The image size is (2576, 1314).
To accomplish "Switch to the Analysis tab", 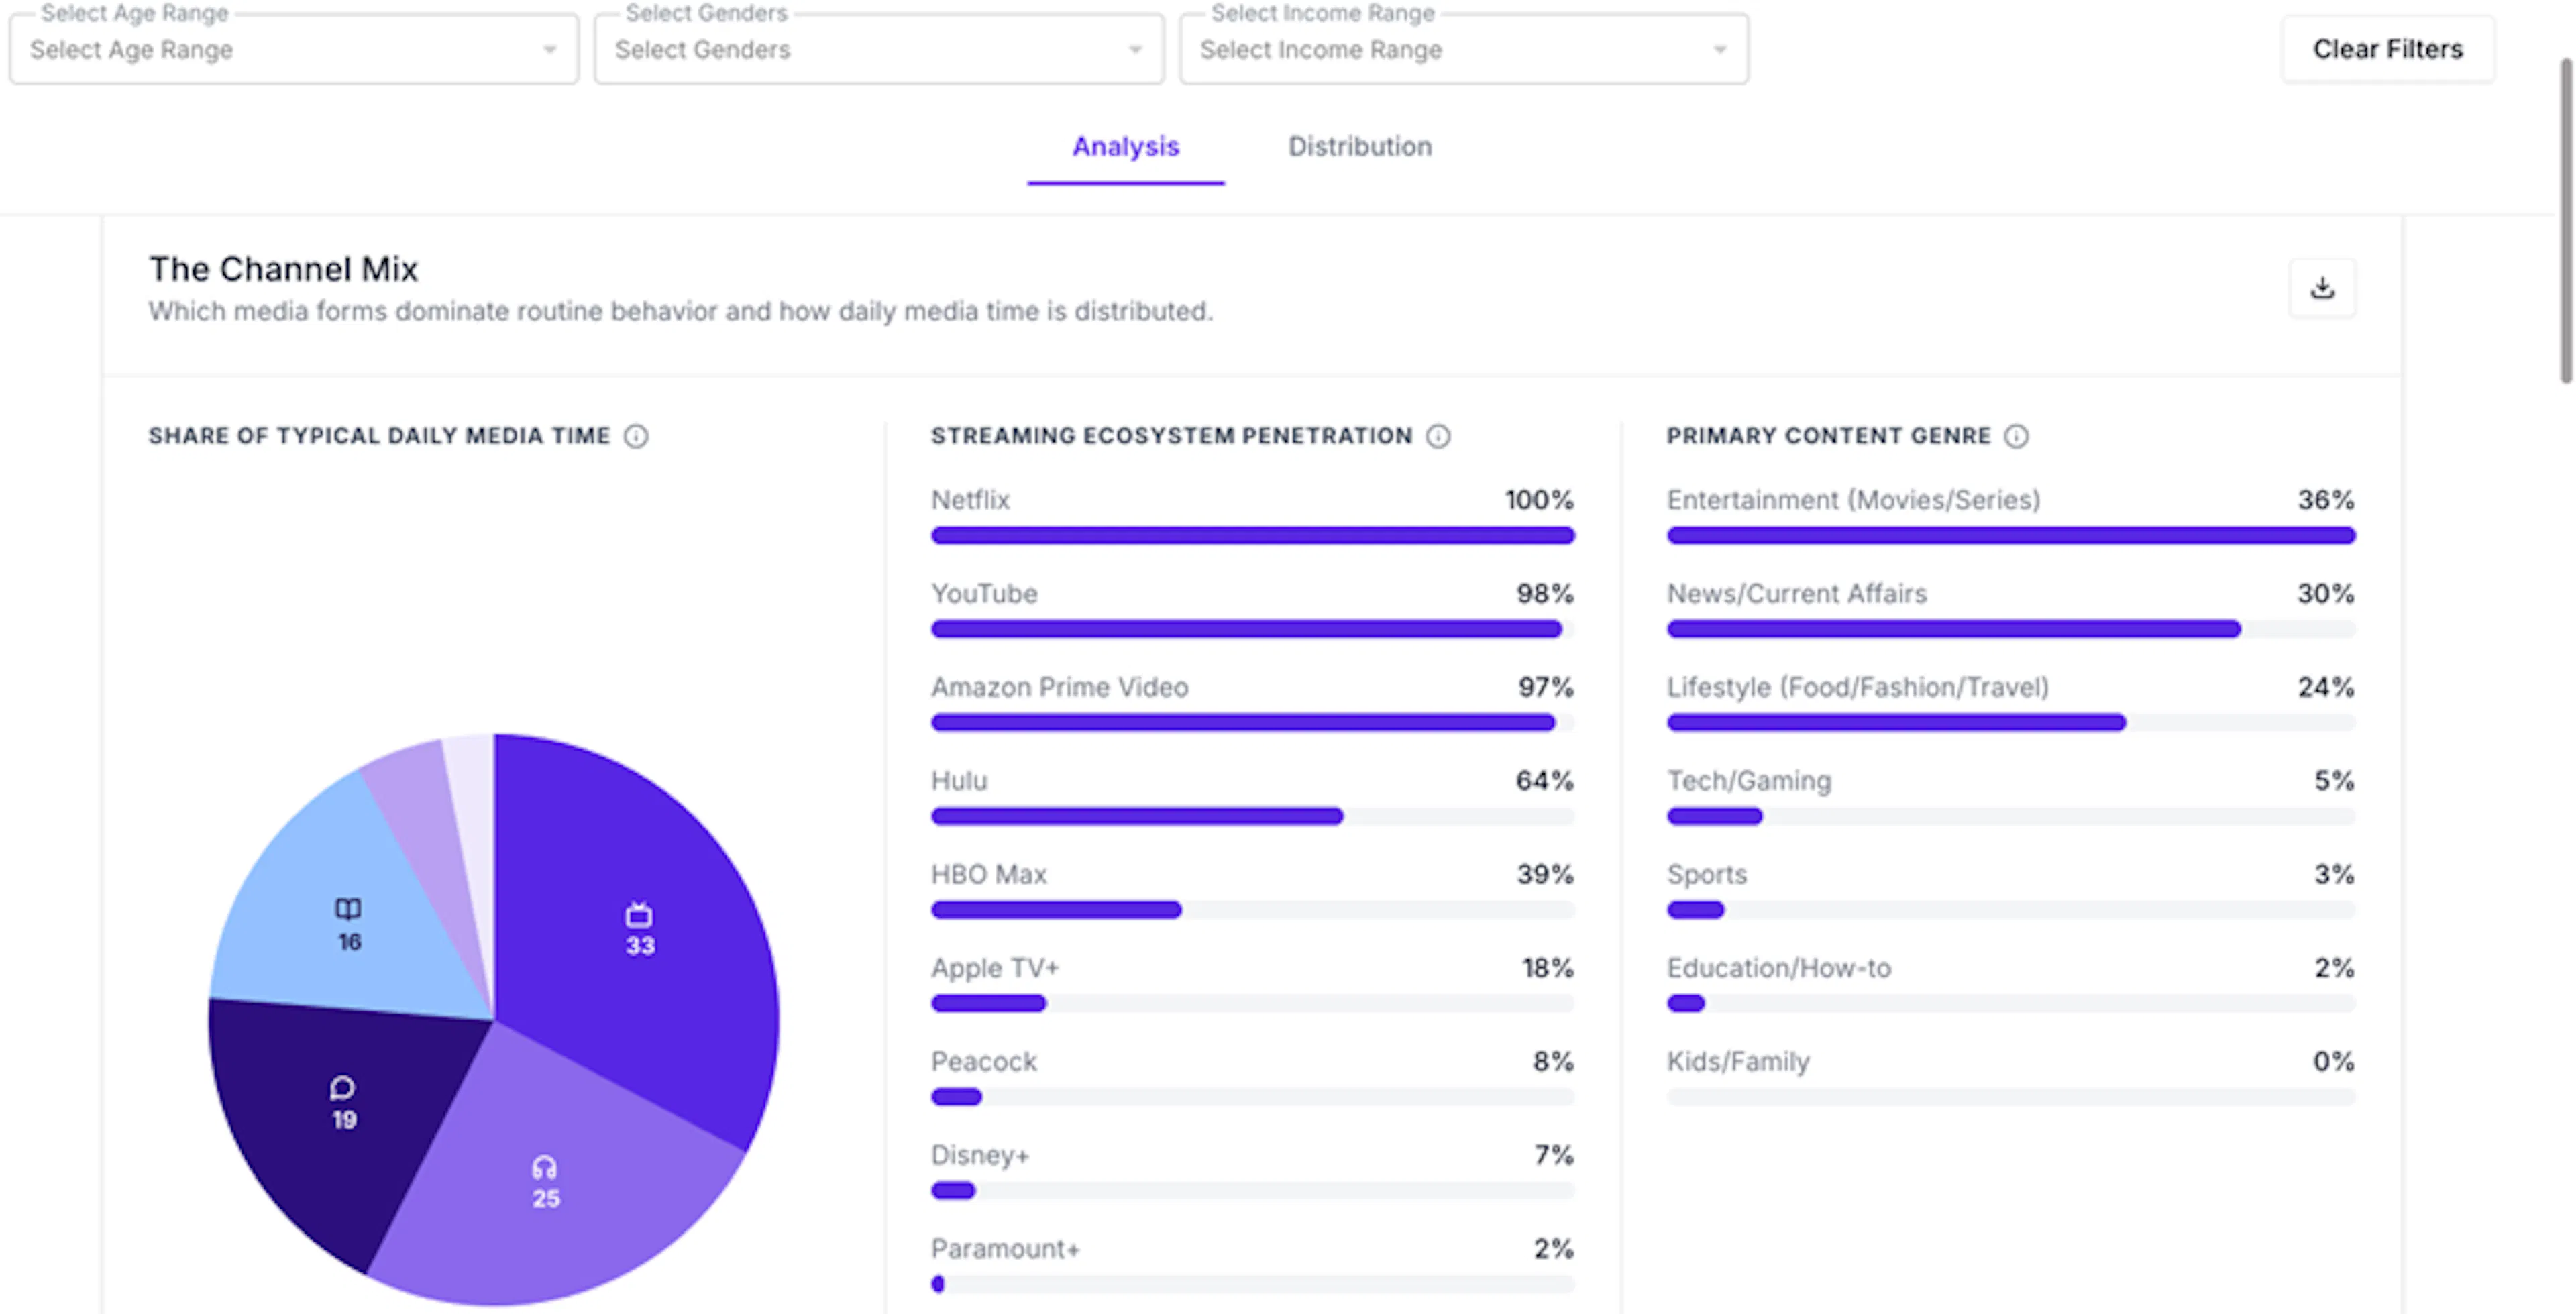I will click(1126, 147).
